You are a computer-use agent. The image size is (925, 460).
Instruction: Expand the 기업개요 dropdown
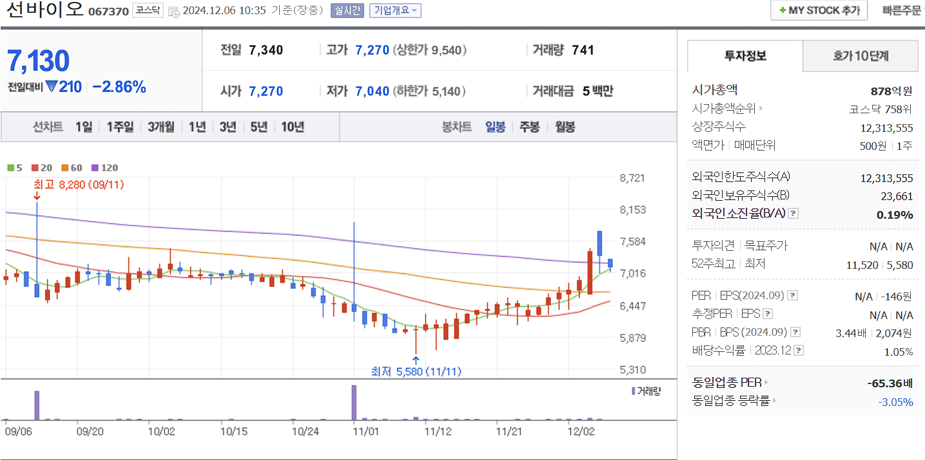(396, 10)
